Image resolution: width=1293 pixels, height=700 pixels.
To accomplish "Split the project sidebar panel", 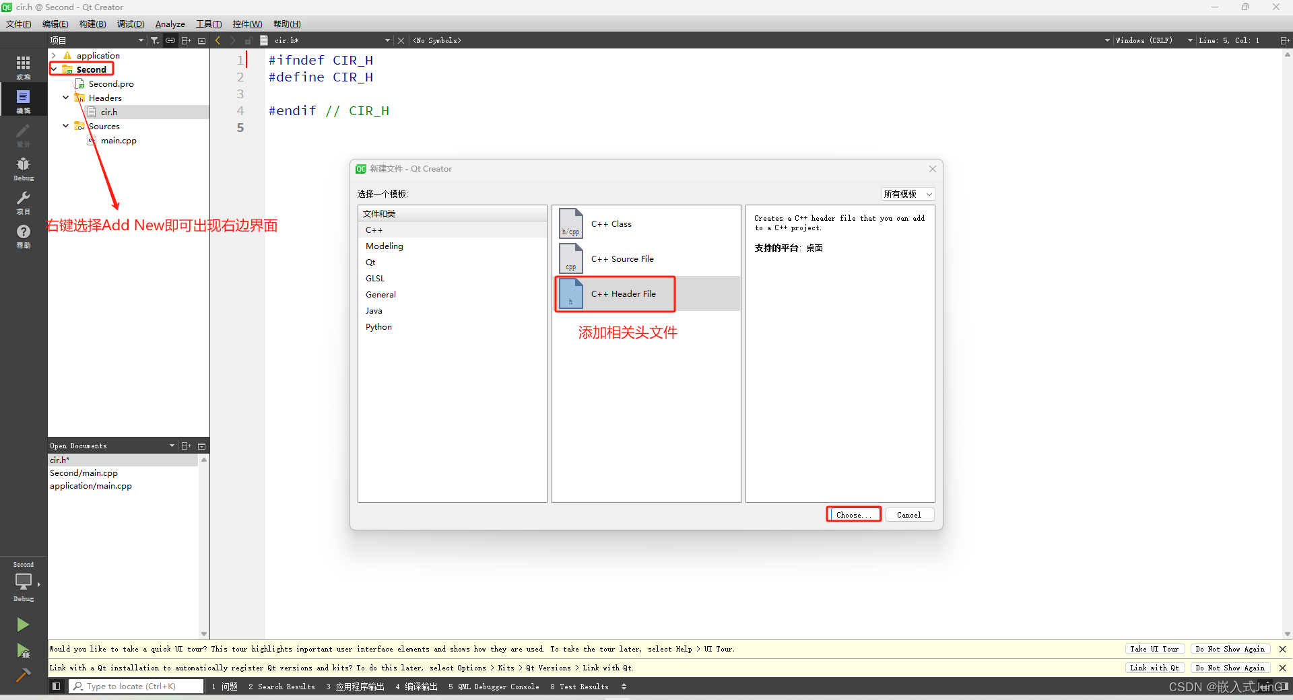I will click(186, 40).
